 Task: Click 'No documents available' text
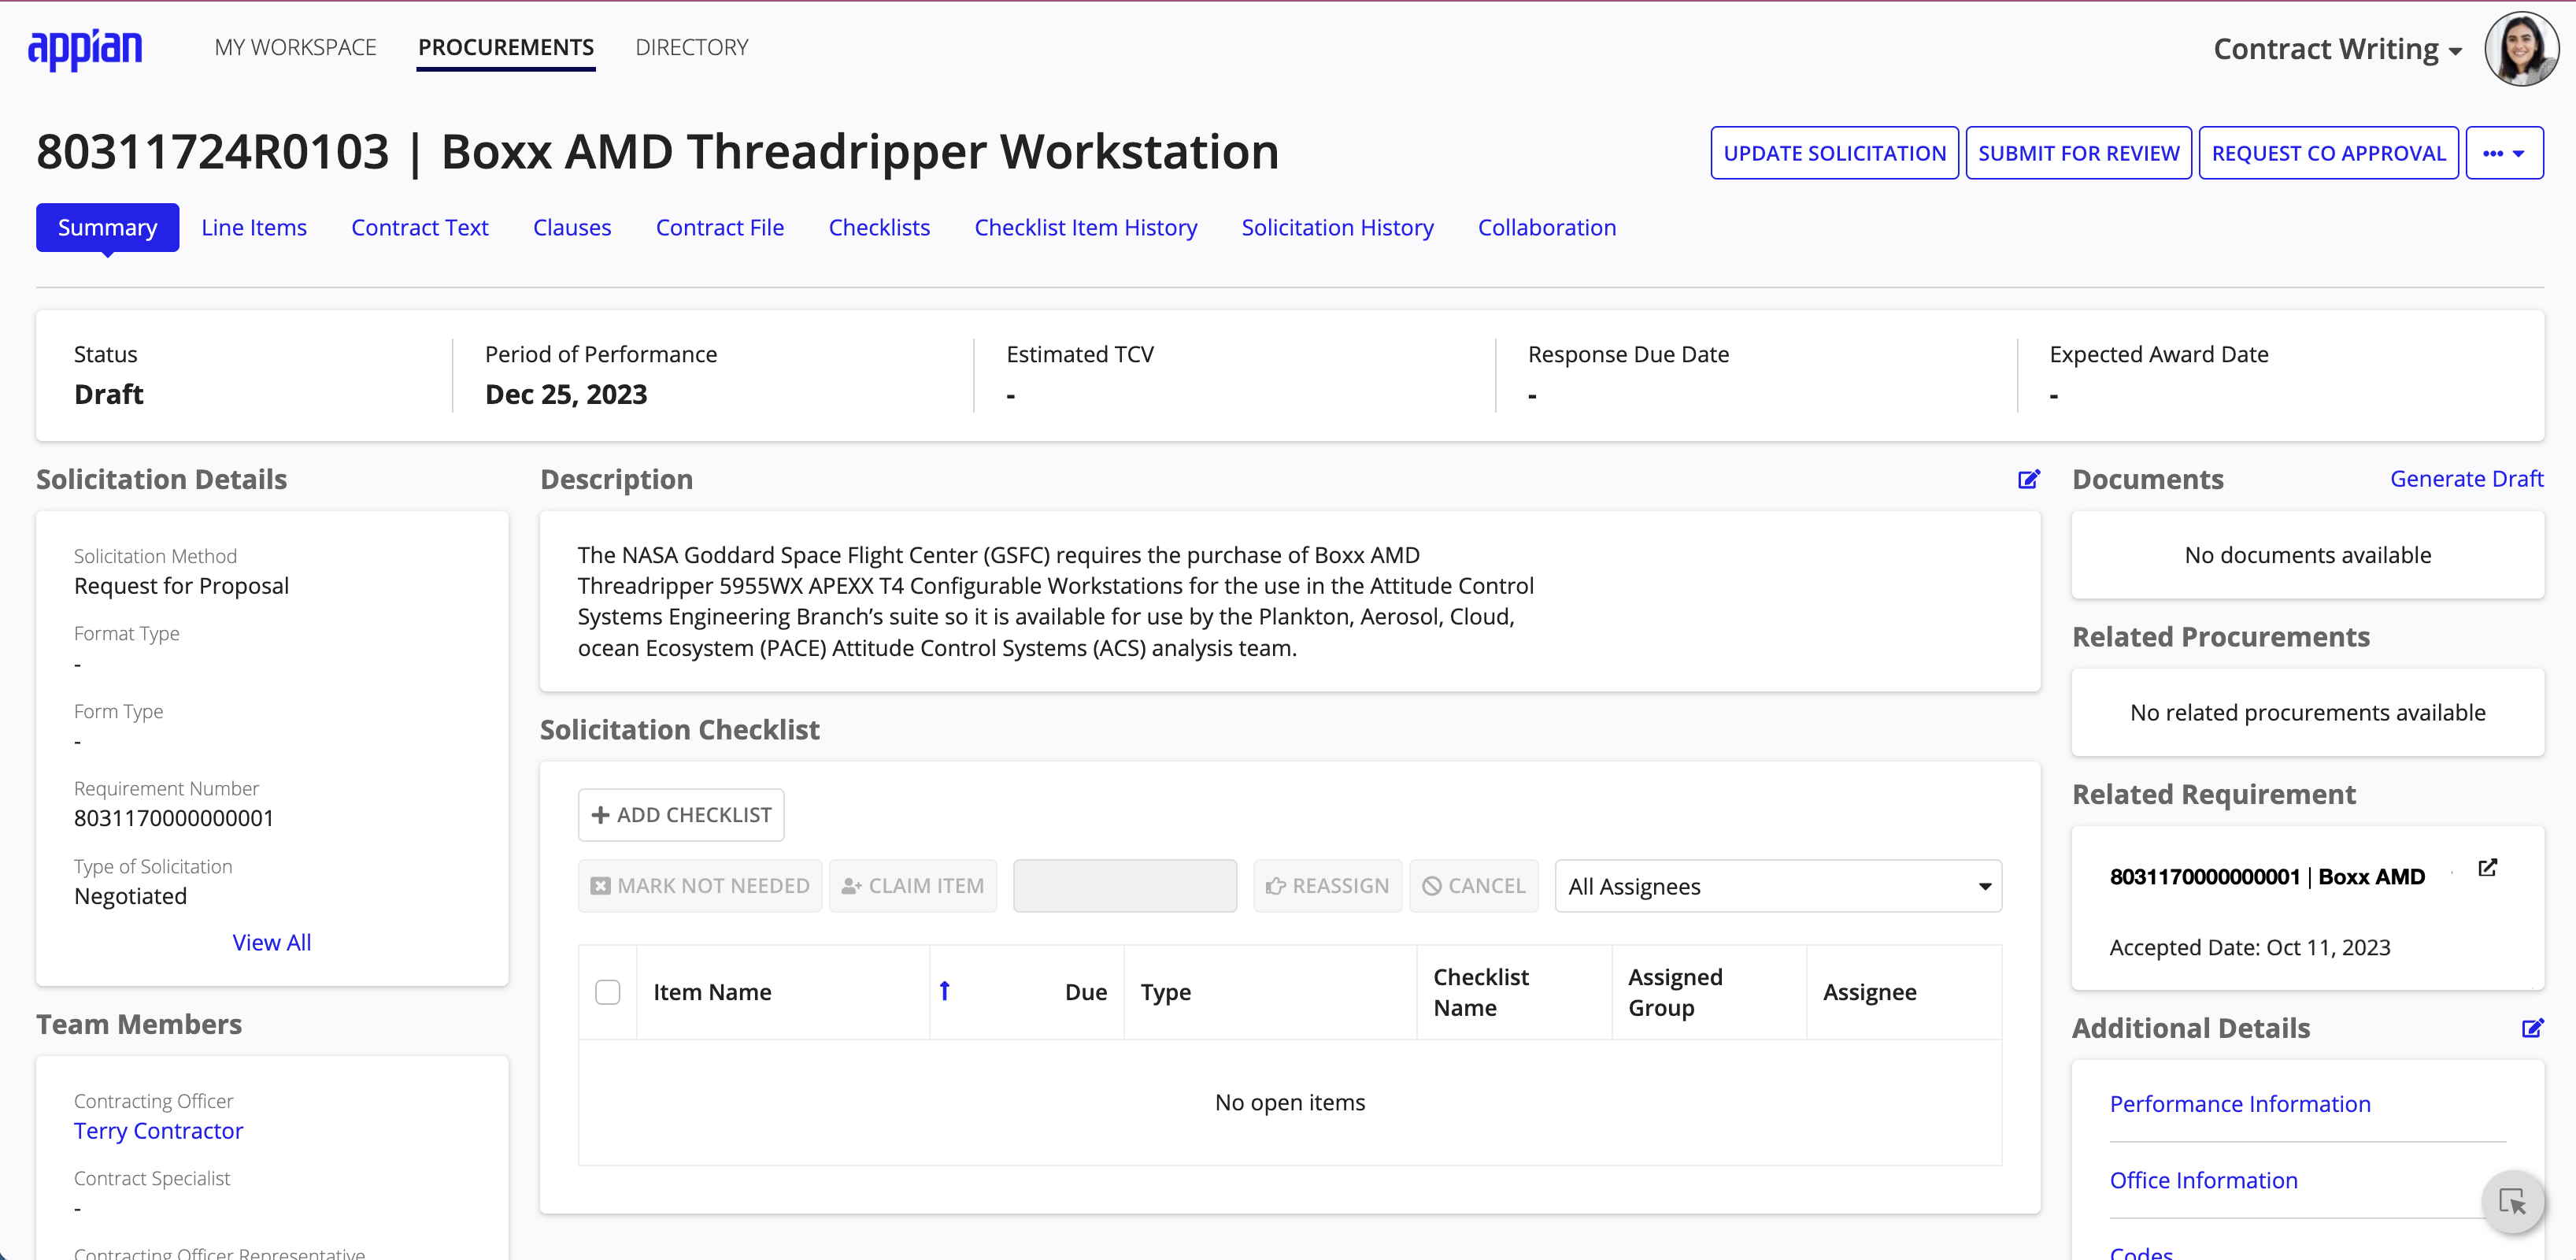click(x=2308, y=555)
